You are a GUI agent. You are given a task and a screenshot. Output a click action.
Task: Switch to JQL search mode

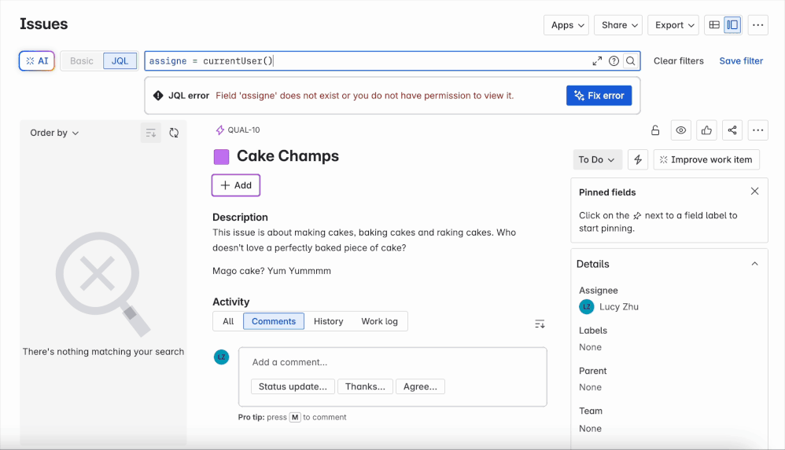tap(120, 61)
